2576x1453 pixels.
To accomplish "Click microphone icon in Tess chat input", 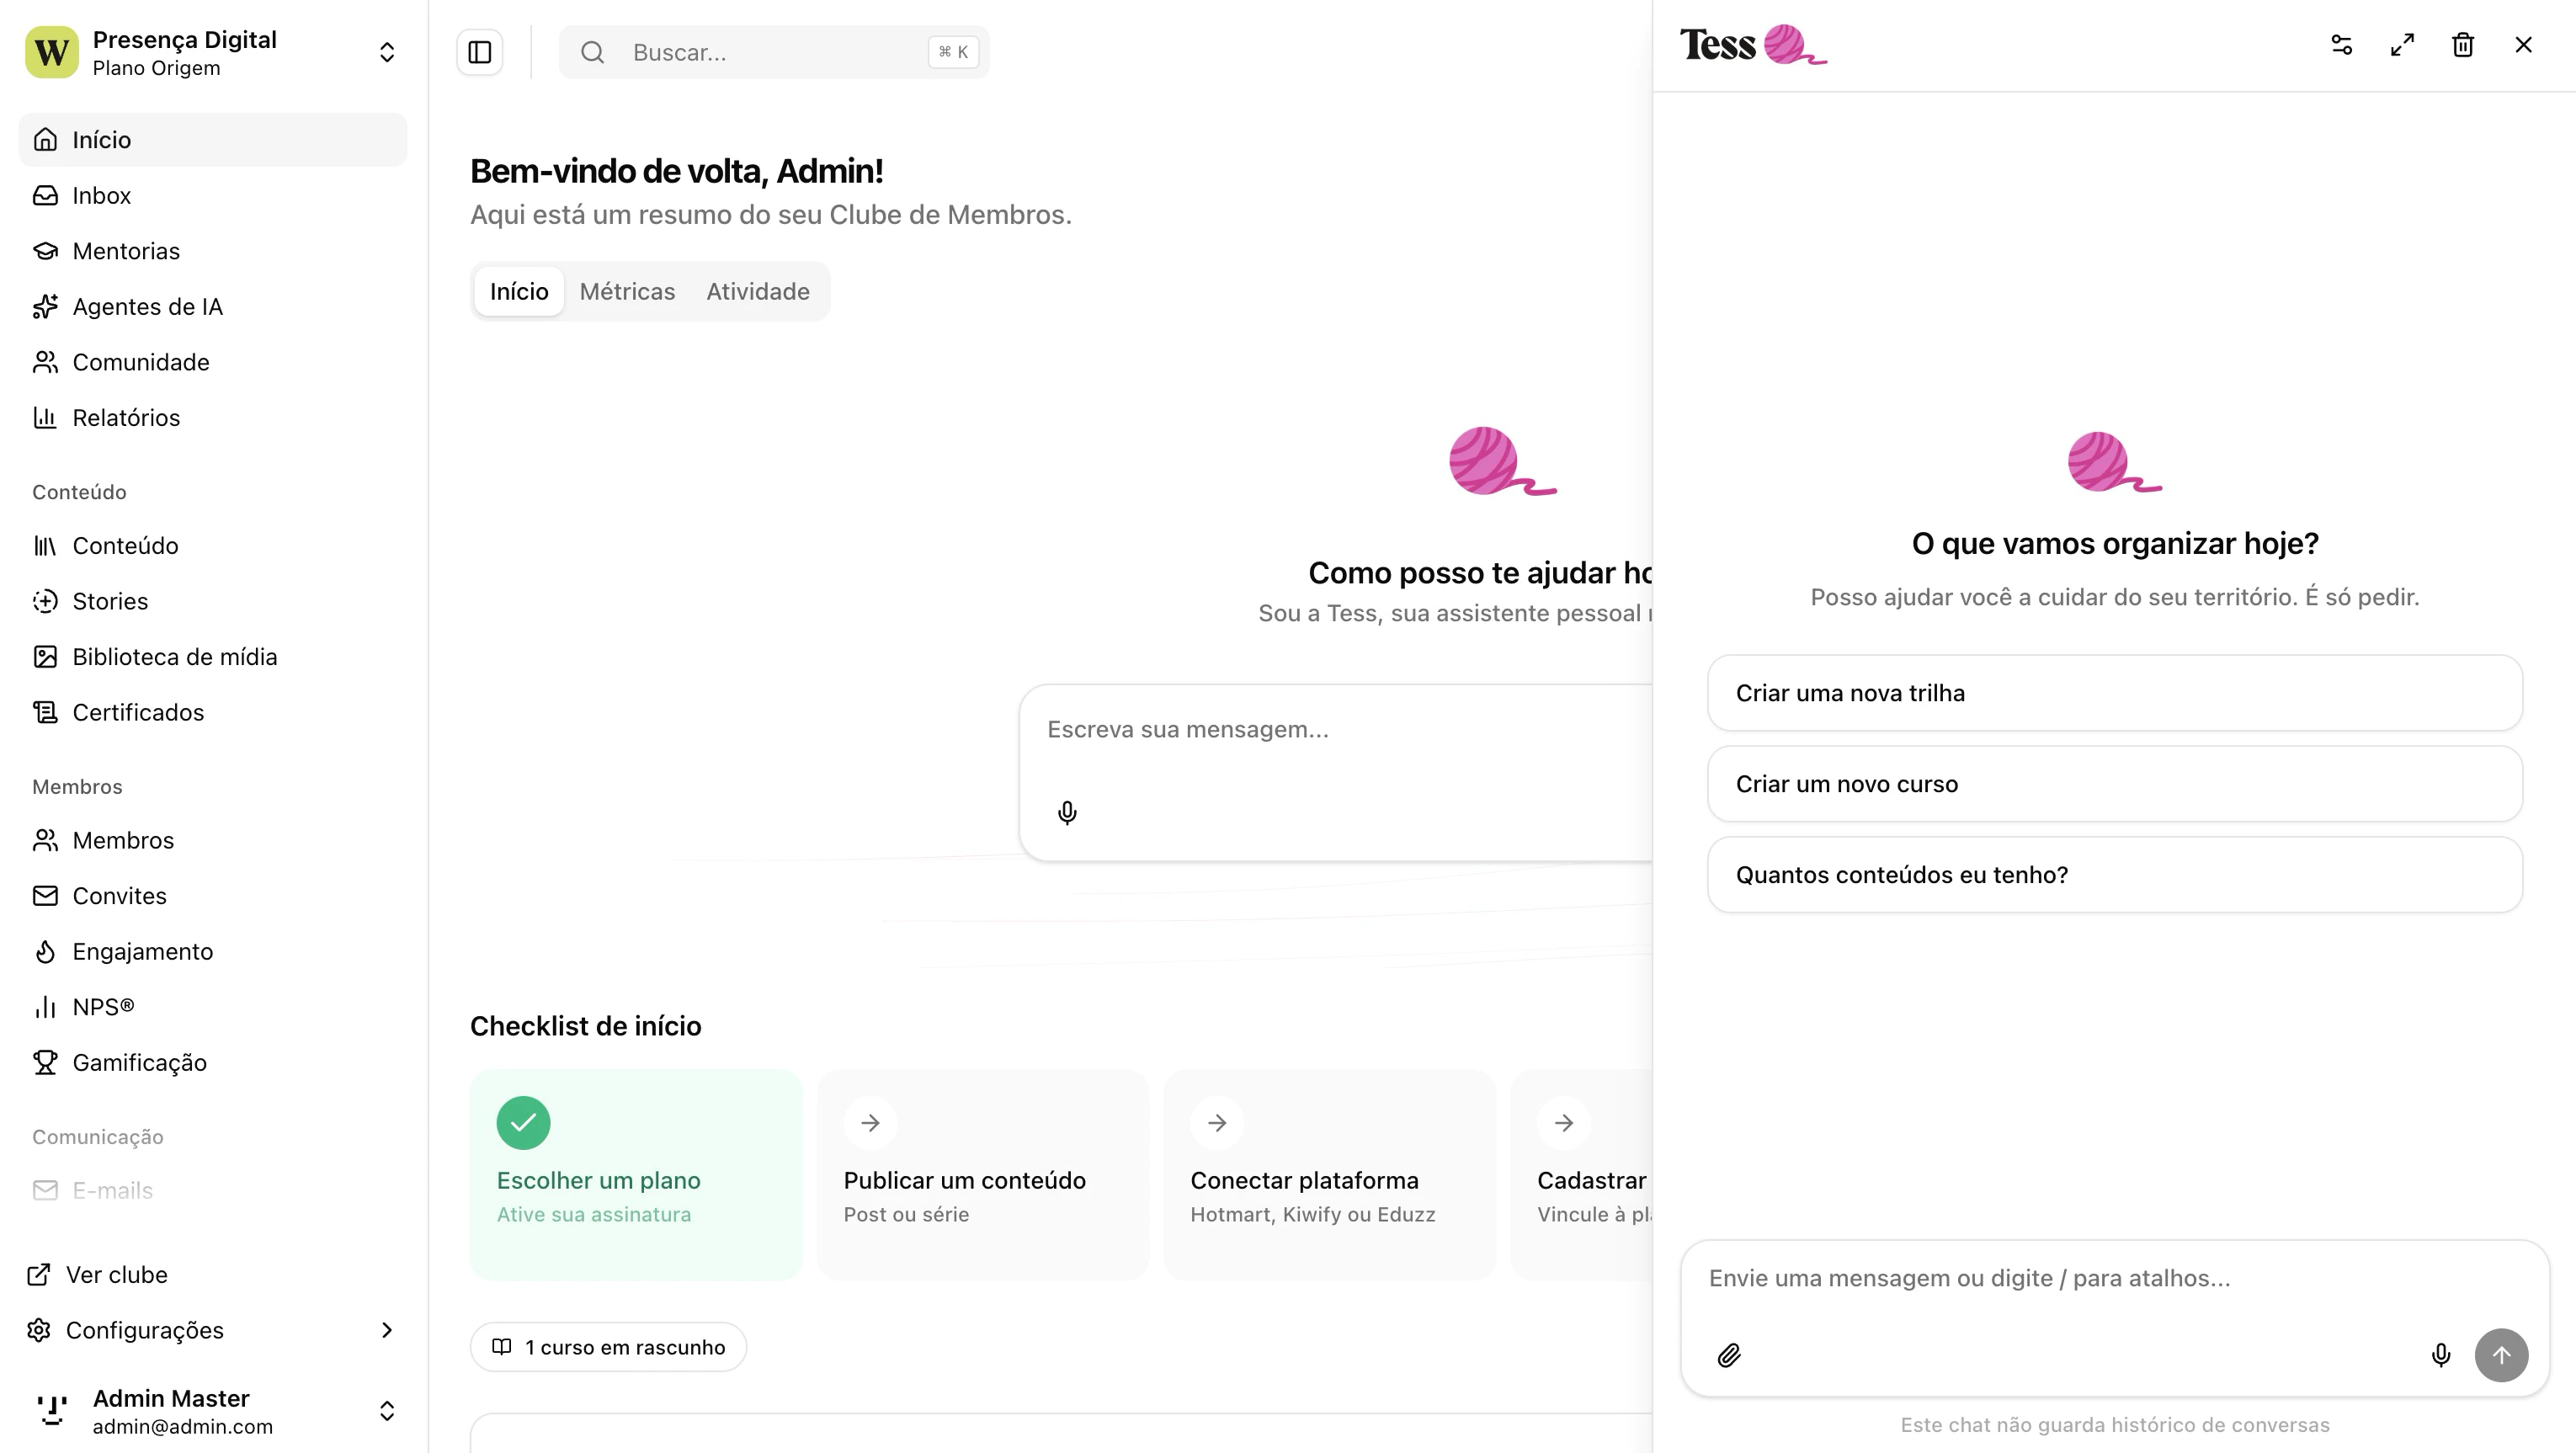I will pos(2440,1355).
